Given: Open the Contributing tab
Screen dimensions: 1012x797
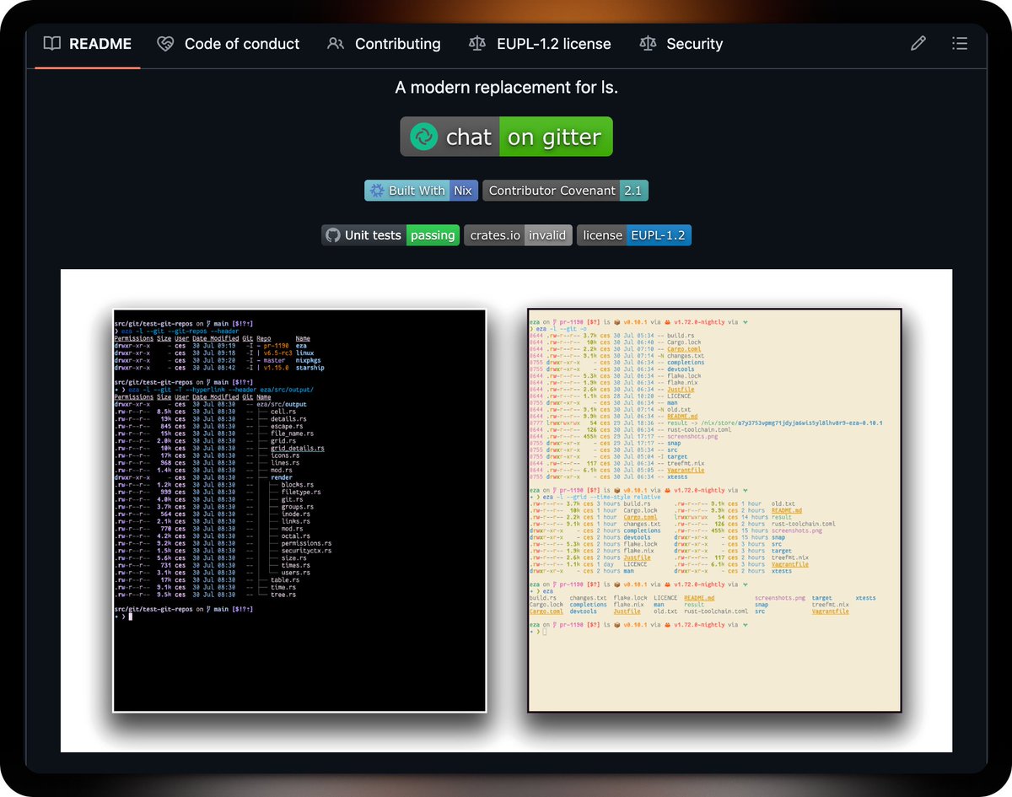Looking at the screenshot, I should (x=384, y=44).
